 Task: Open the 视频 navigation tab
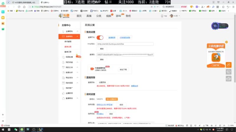click(109, 16)
